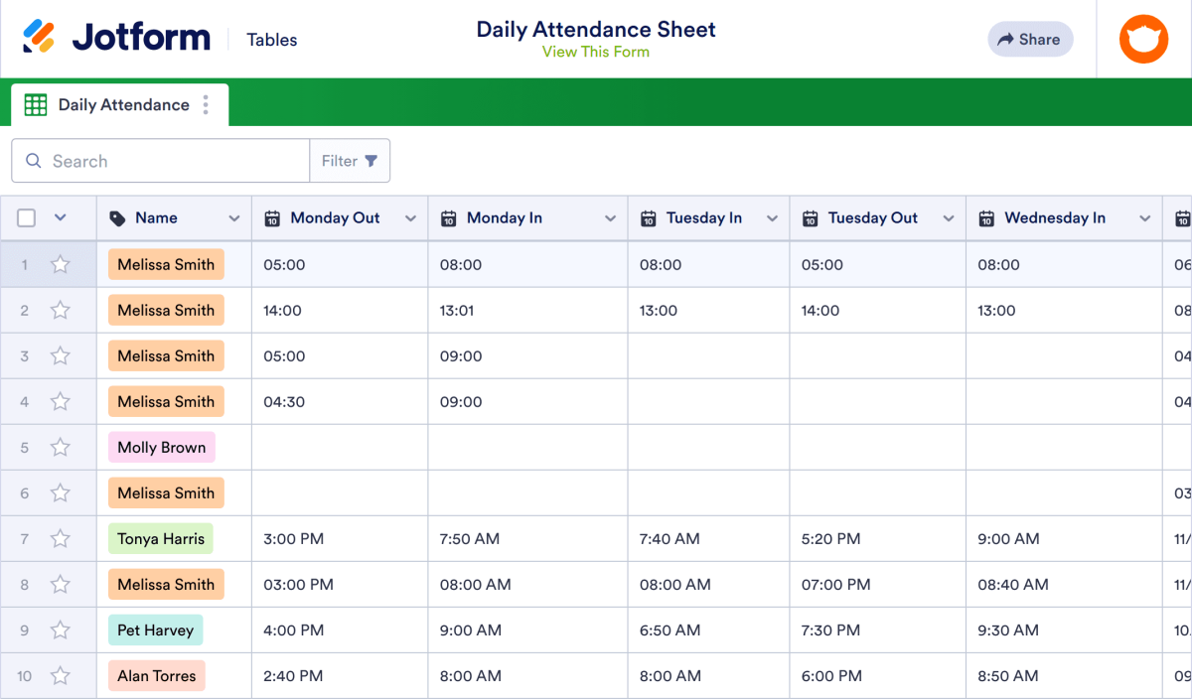Image resolution: width=1192 pixels, height=699 pixels.
Task: Click the funnel icon in the Filter button
Action: (371, 161)
